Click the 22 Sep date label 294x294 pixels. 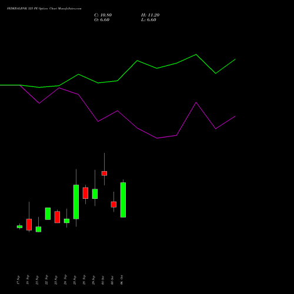point(46,280)
